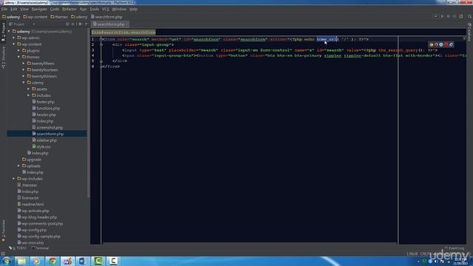Open Chrome browser in floating preview icons
473x266 pixels.
click(x=432, y=44)
